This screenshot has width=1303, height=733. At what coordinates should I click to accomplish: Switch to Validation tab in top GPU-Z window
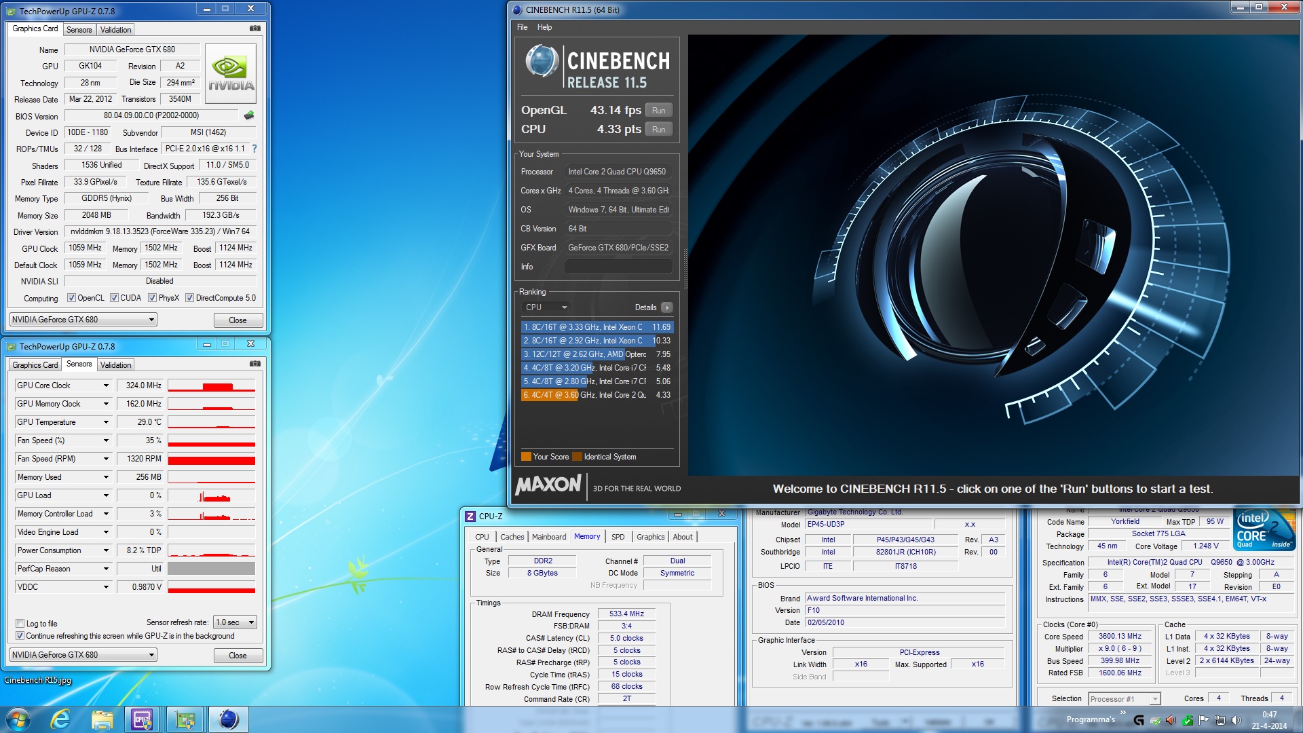(x=115, y=29)
